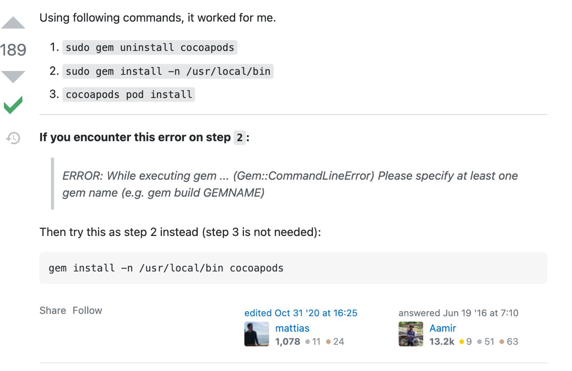Open the post activity history clock icon
This screenshot has height=371, width=572.
click(x=13, y=138)
